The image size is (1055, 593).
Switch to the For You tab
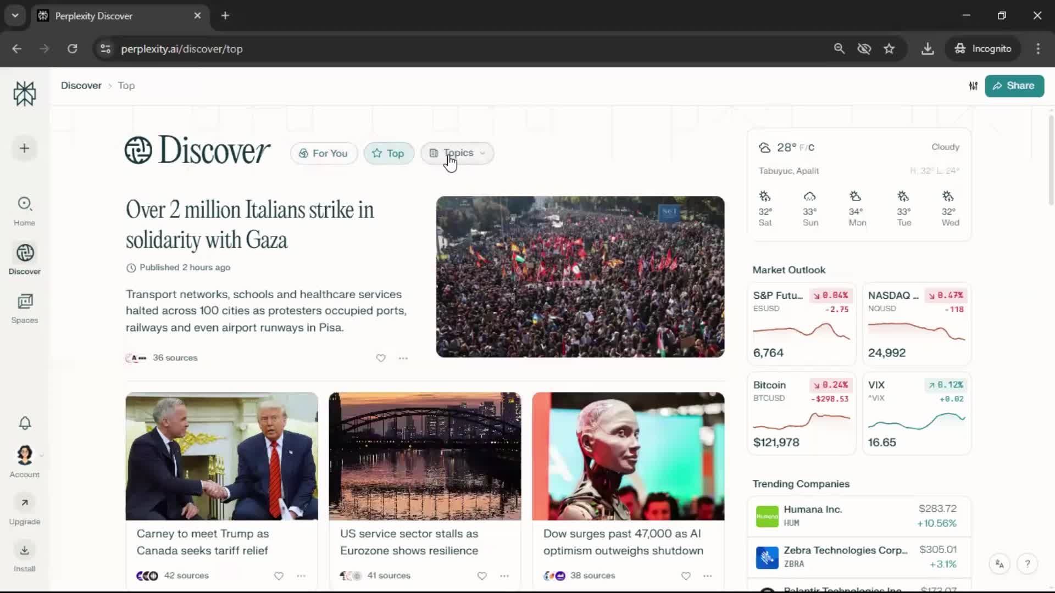[324, 153]
